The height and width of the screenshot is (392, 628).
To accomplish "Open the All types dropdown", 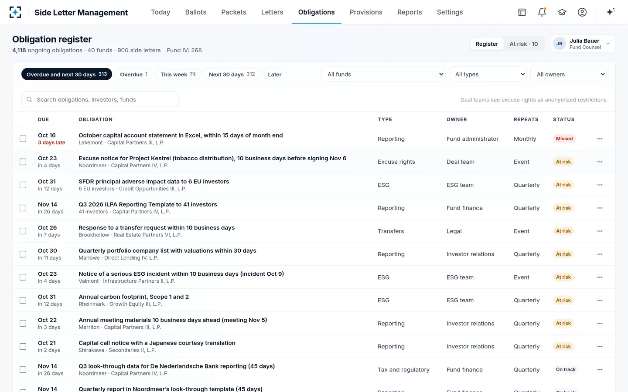I will tap(488, 74).
